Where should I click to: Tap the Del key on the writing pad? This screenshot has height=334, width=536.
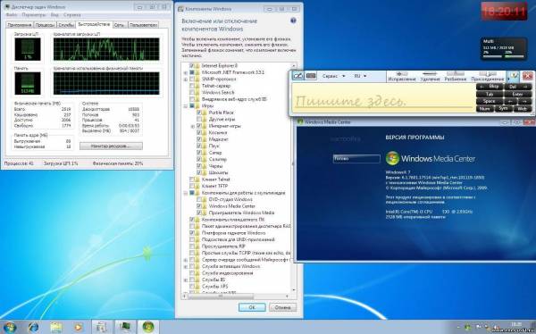517,87
